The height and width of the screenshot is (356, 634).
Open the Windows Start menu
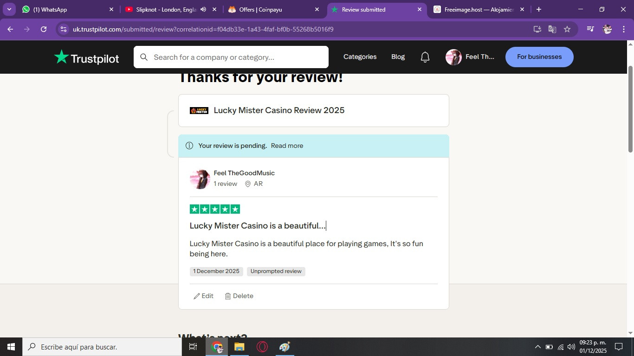point(11,347)
